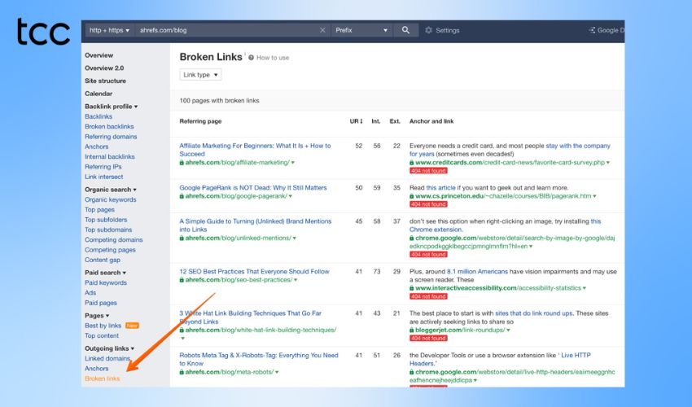Open Referring domains report

pyautogui.click(x=111, y=137)
